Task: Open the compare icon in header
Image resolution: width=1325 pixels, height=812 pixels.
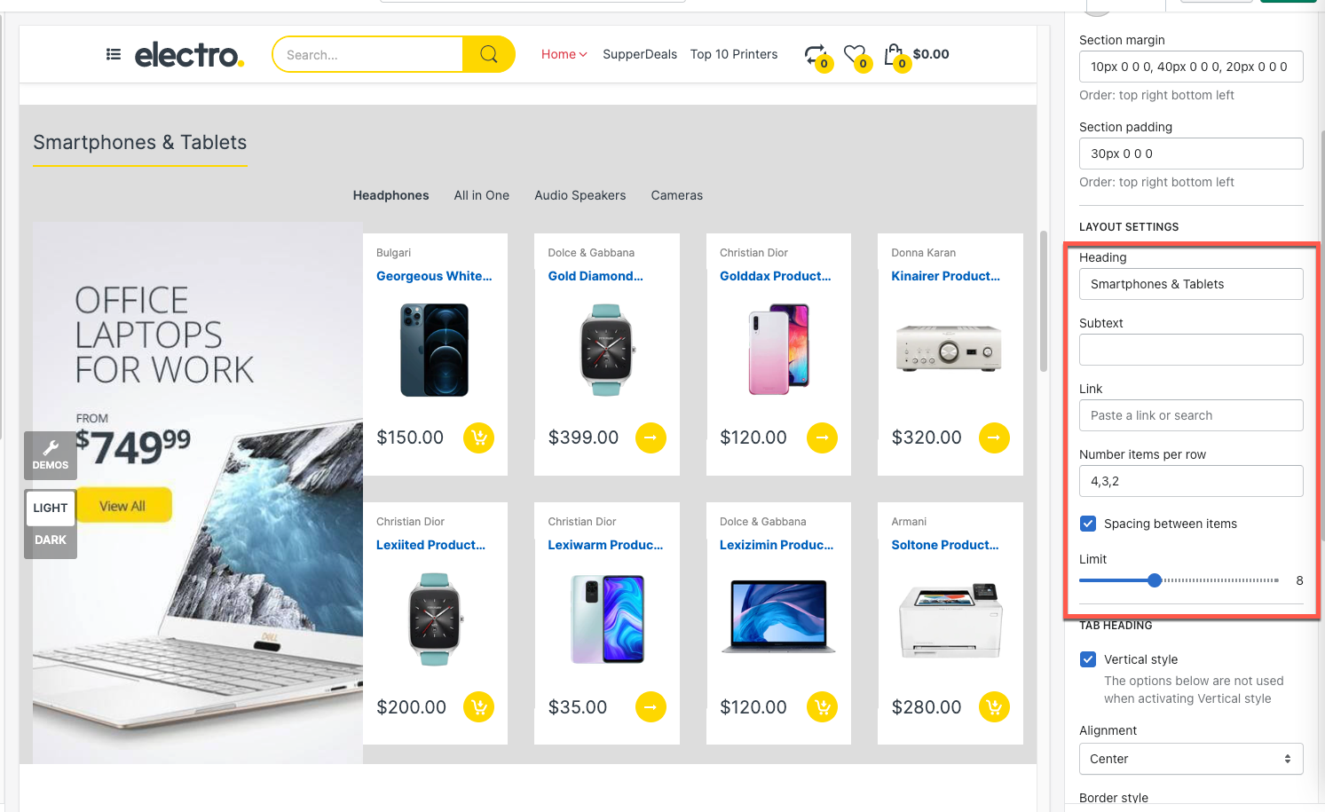Action: [816, 55]
